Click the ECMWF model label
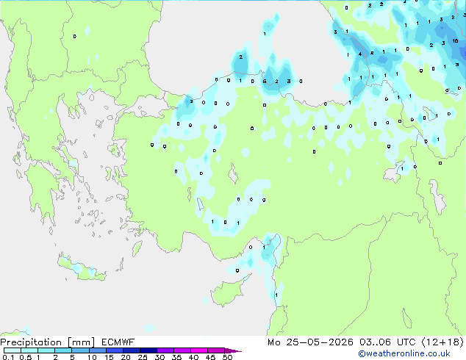This screenshot has width=466, height=360. pyautogui.click(x=118, y=342)
